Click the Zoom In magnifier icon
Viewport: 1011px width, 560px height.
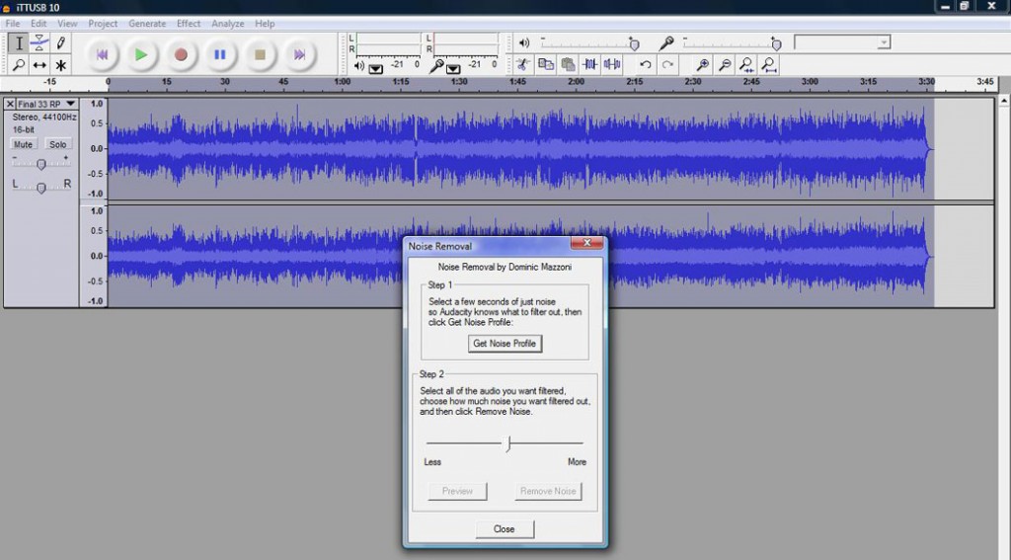(x=703, y=64)
